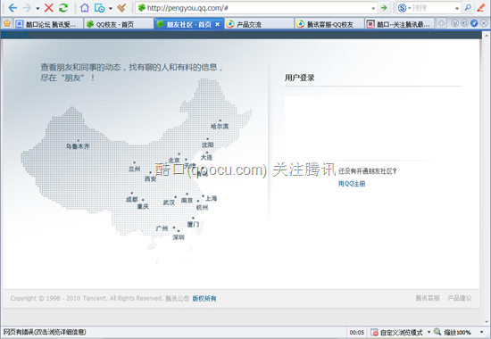Open the home page icon
The width and height of the screenshot is (491, 339).
coord(85,8)
